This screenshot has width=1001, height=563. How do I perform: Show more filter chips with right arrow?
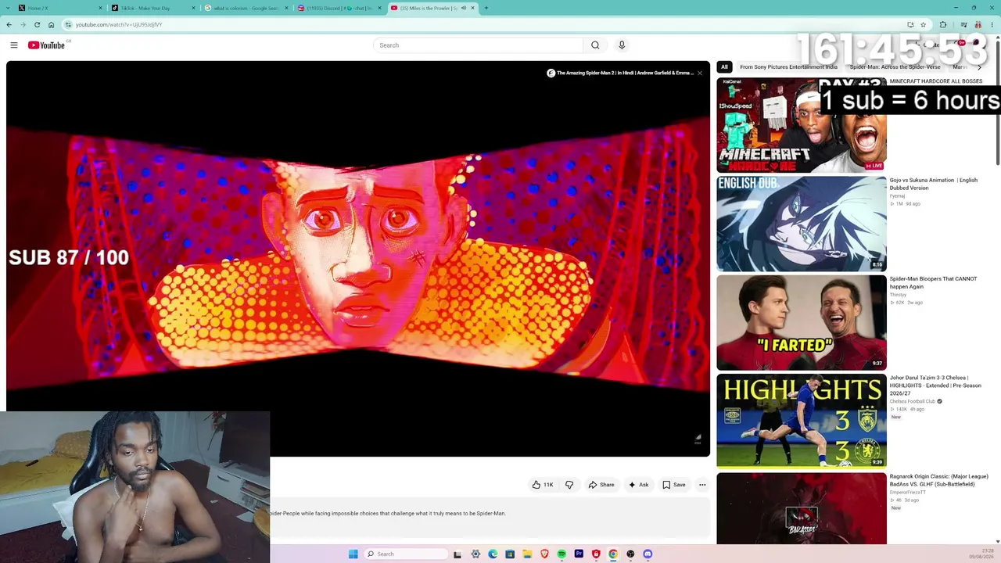click(979, 67)
